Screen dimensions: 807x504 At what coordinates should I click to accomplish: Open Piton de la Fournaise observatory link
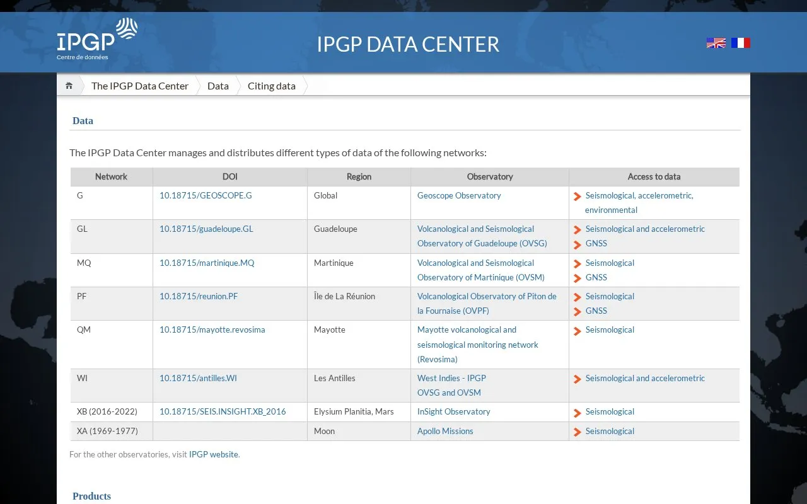pos(487,303)
